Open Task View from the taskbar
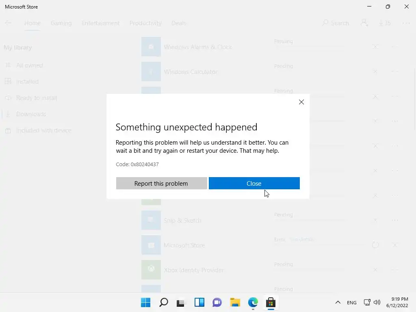The height and width of the screenshot is (312, 416). tap(181, 302)
